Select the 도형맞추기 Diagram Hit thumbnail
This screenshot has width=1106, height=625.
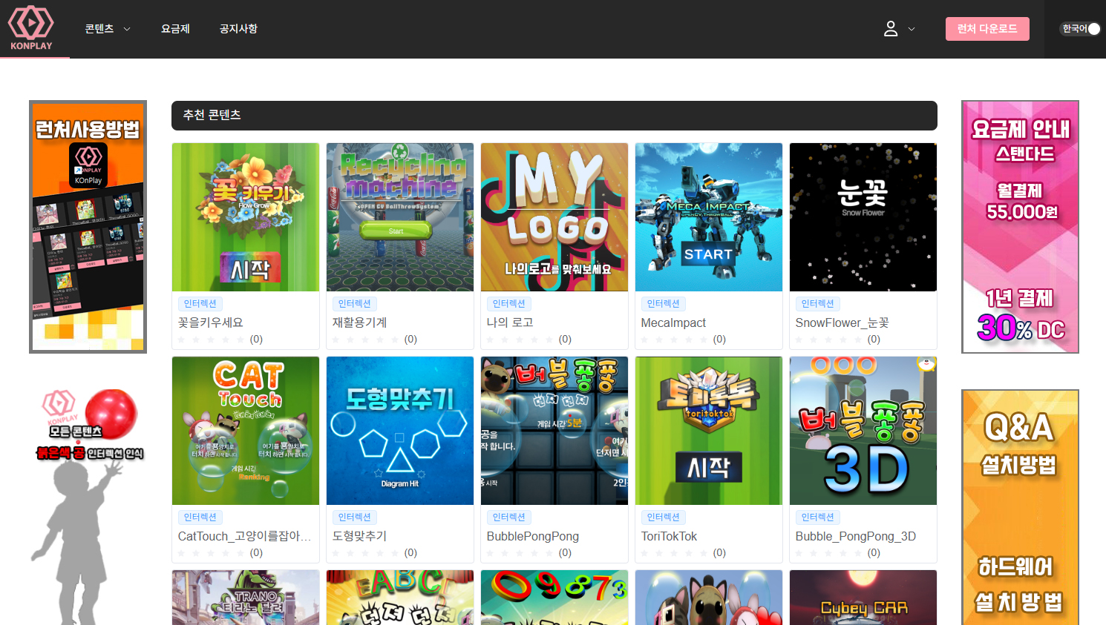399,431
